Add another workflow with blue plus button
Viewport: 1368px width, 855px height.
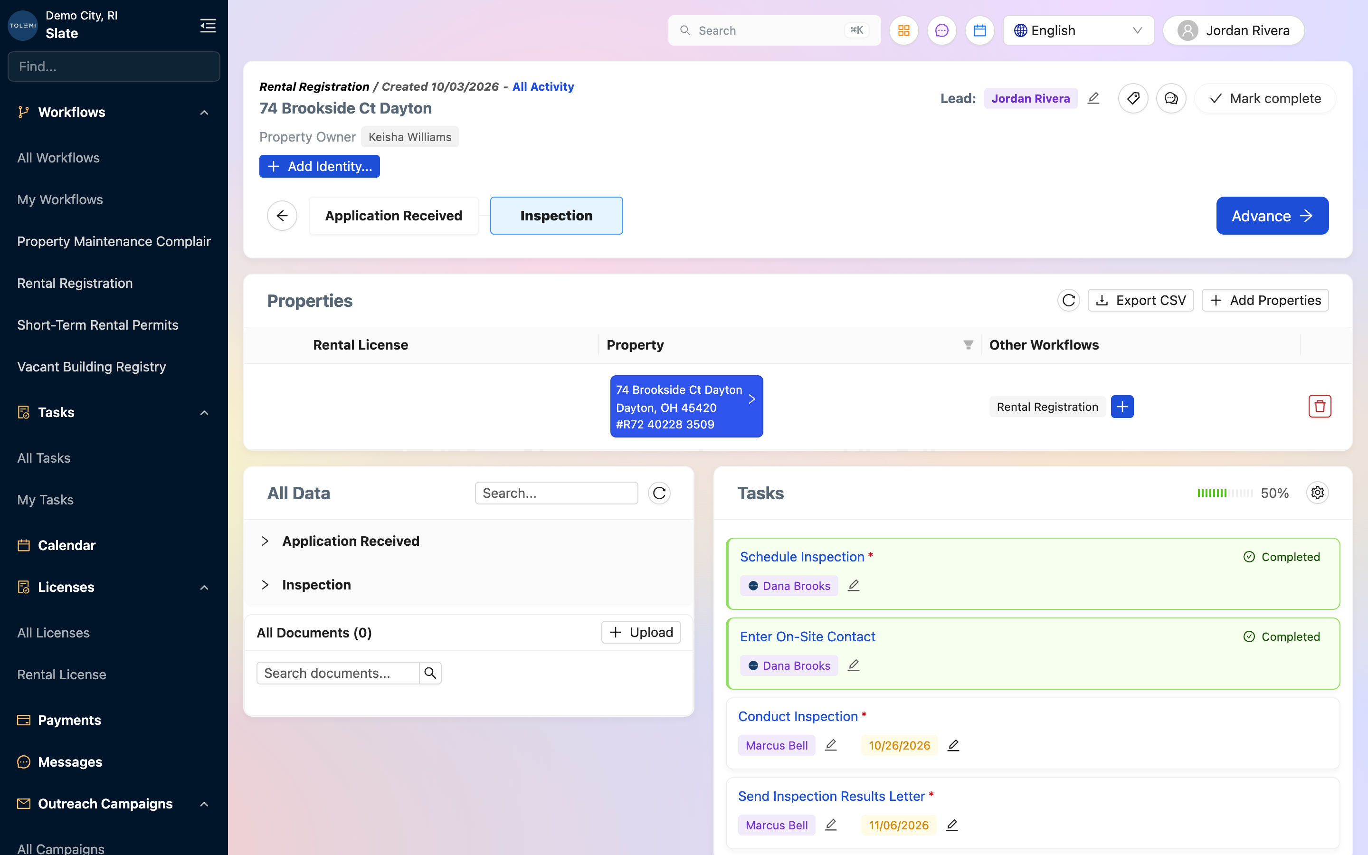pos(1122,407)
